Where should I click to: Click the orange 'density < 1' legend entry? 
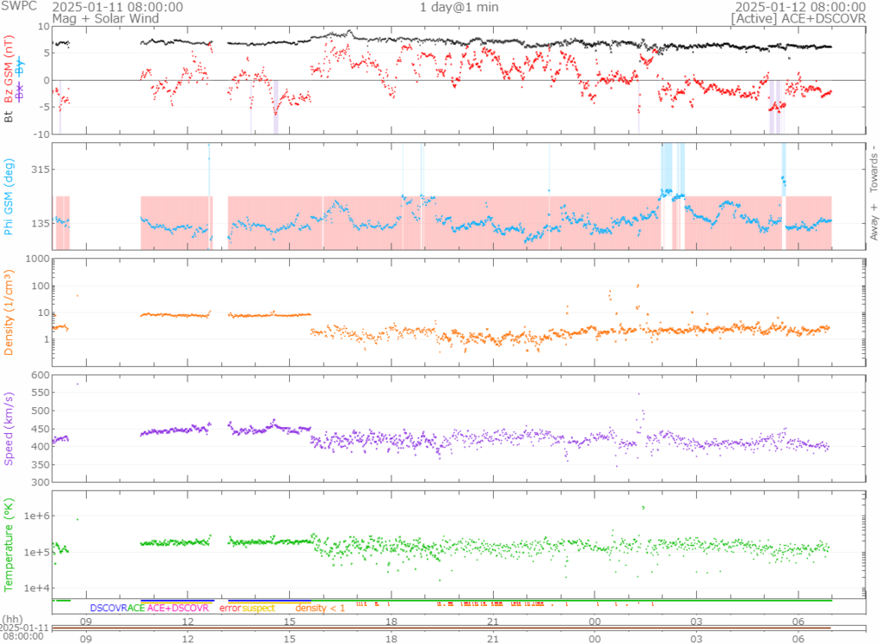(x=320, y=609)
